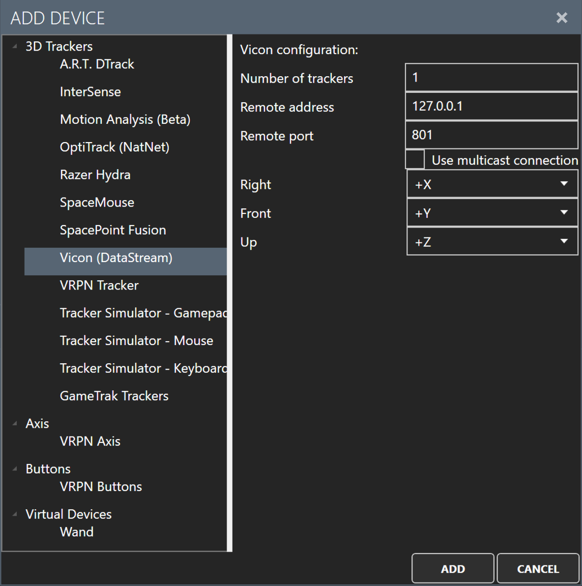Screen dimensions: 582x586
Task: Select OptiTrack (NatNet) device
Action: [x=115, y=147]
